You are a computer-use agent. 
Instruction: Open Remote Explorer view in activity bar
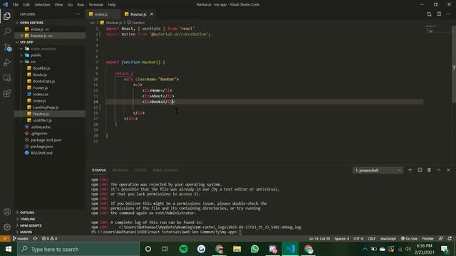7,78
